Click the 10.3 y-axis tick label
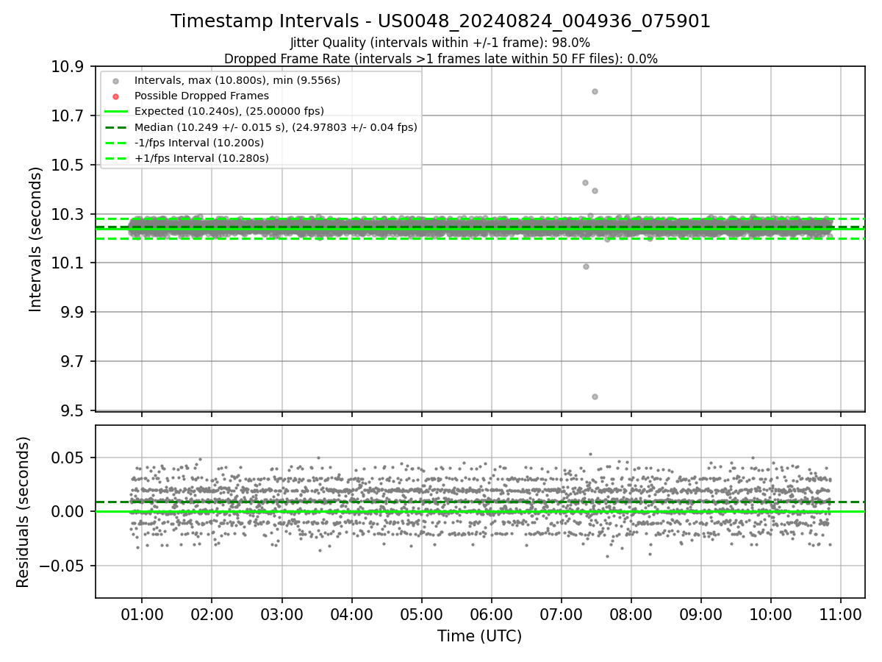Screen dimensions: 882x662 pyautogui.click(x=67, y=214)
